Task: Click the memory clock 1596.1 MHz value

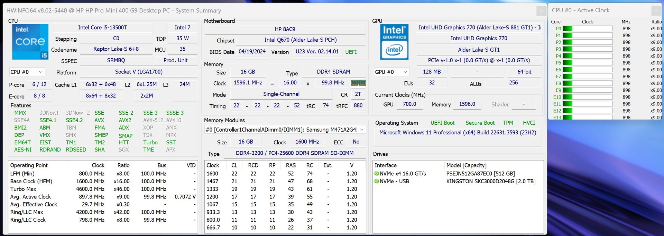Action: [x=248, y=83]
